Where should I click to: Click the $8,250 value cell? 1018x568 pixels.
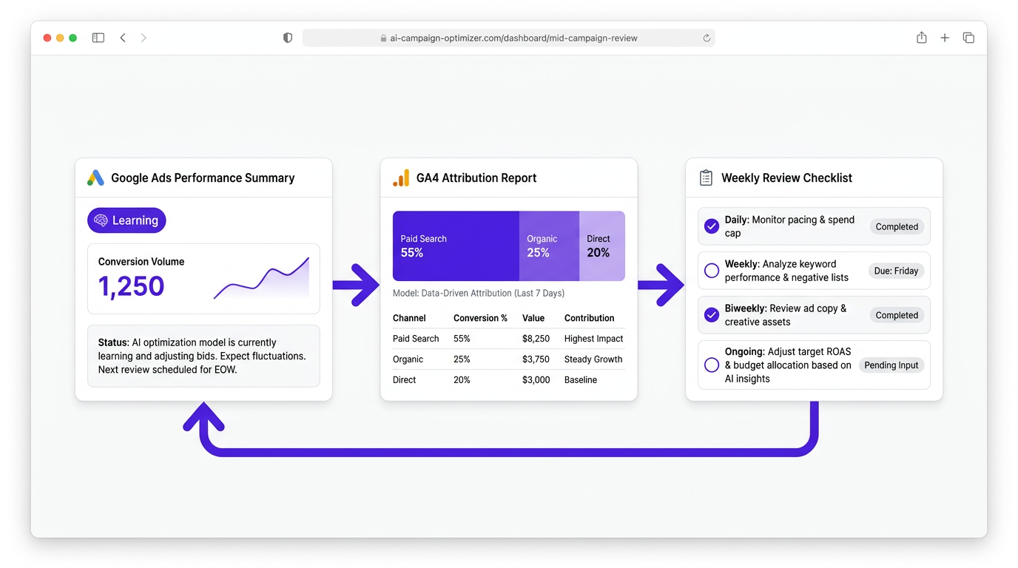coord(536,339)
